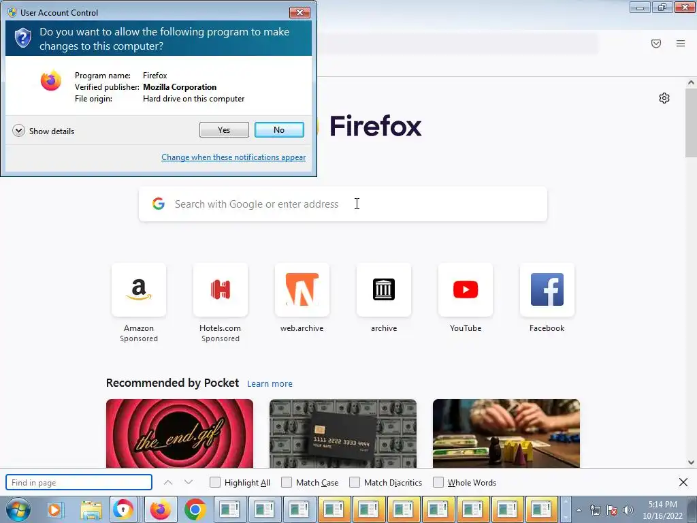Viewport: 697px width, 523px height.
Task: Open board game Pocket story thumbnail
Action: 506,434
